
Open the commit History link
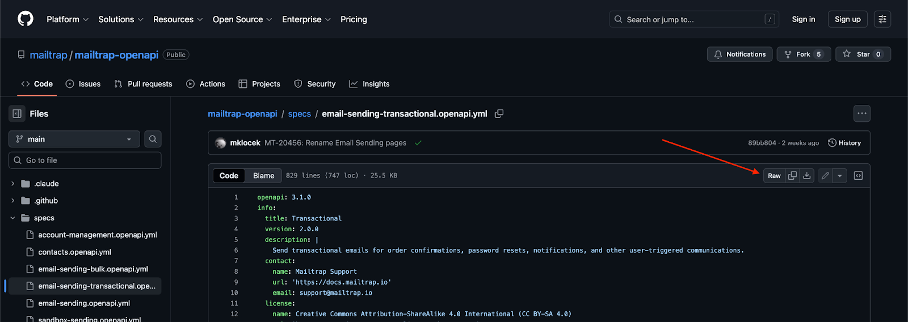coord(844,143)
